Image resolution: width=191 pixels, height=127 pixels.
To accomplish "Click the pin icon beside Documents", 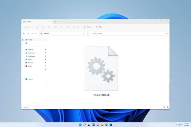I will (45, 53).
